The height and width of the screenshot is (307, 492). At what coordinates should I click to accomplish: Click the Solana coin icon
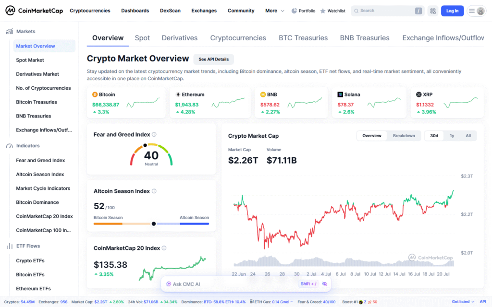pos(340,94)
